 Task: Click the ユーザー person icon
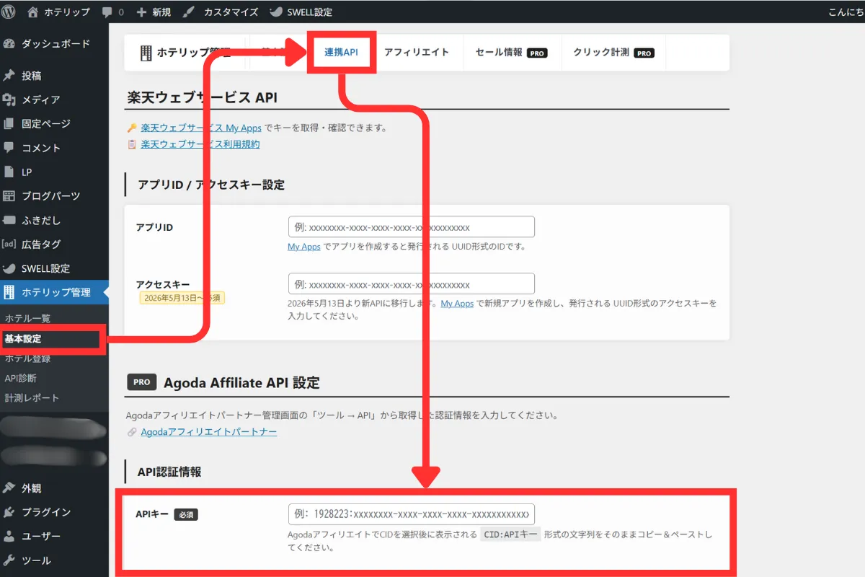(9, 537)
